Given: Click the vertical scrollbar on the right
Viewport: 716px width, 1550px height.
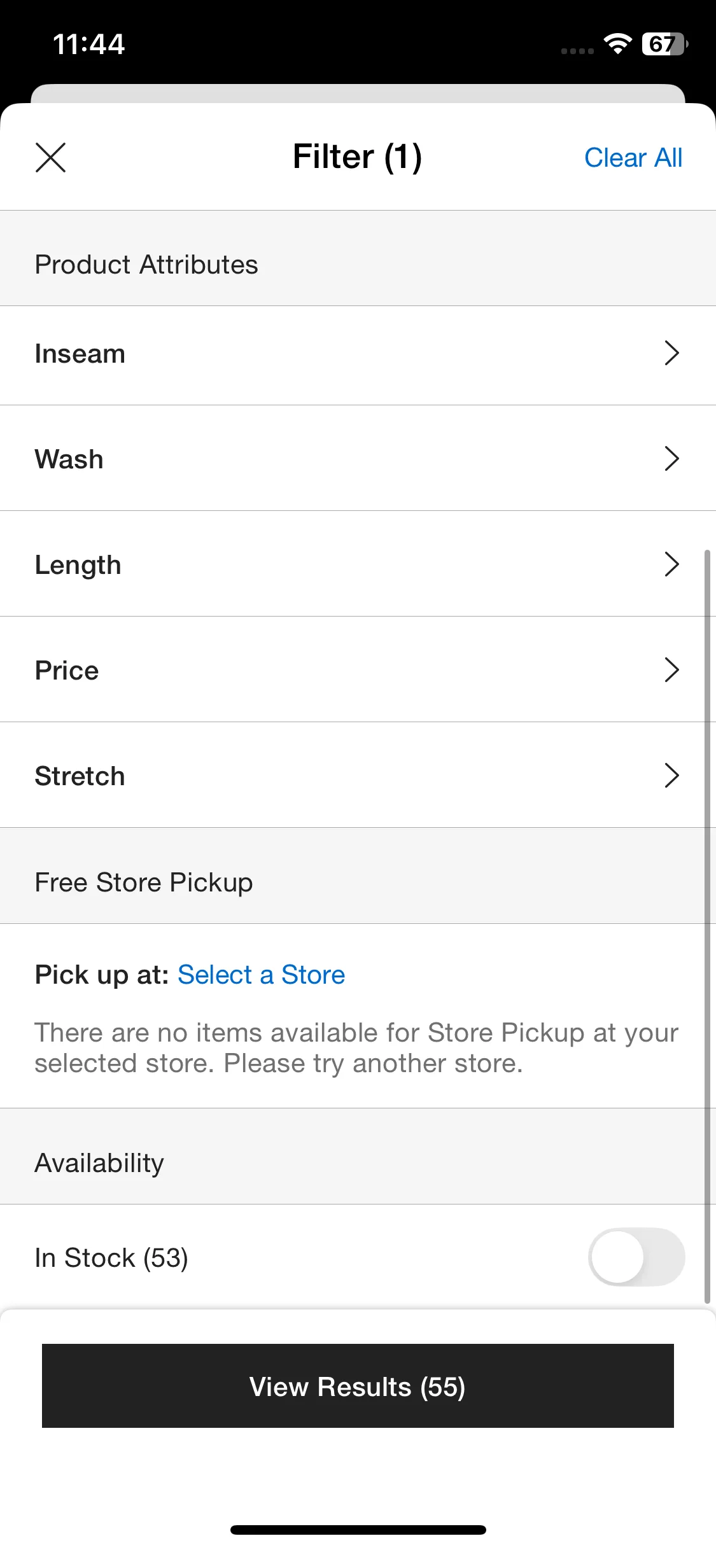Looking at the screenshot, I should coord(707,926).
